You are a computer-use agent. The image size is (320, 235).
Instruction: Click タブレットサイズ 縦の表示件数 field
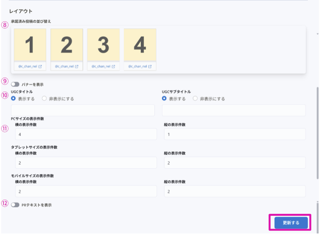tap(235, 163)
